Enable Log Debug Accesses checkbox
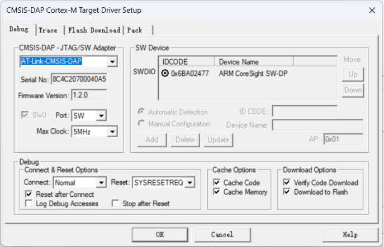The image size is (384, 247). coord(30,204)
